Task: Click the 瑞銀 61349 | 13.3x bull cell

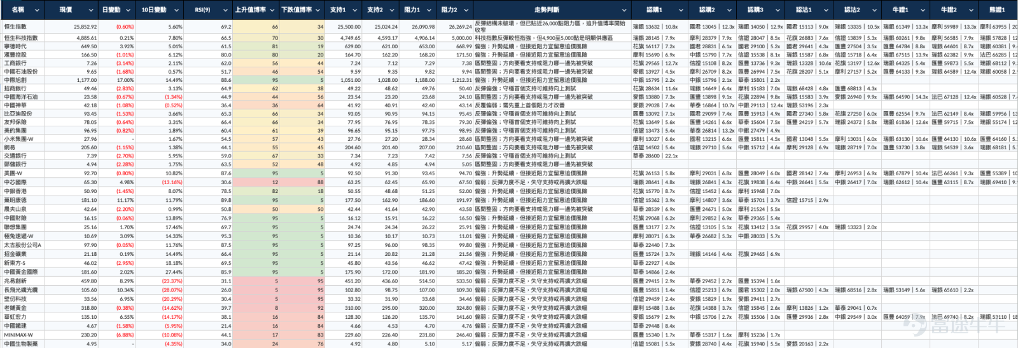Action: pyautogui.click(x=905, y=27)
